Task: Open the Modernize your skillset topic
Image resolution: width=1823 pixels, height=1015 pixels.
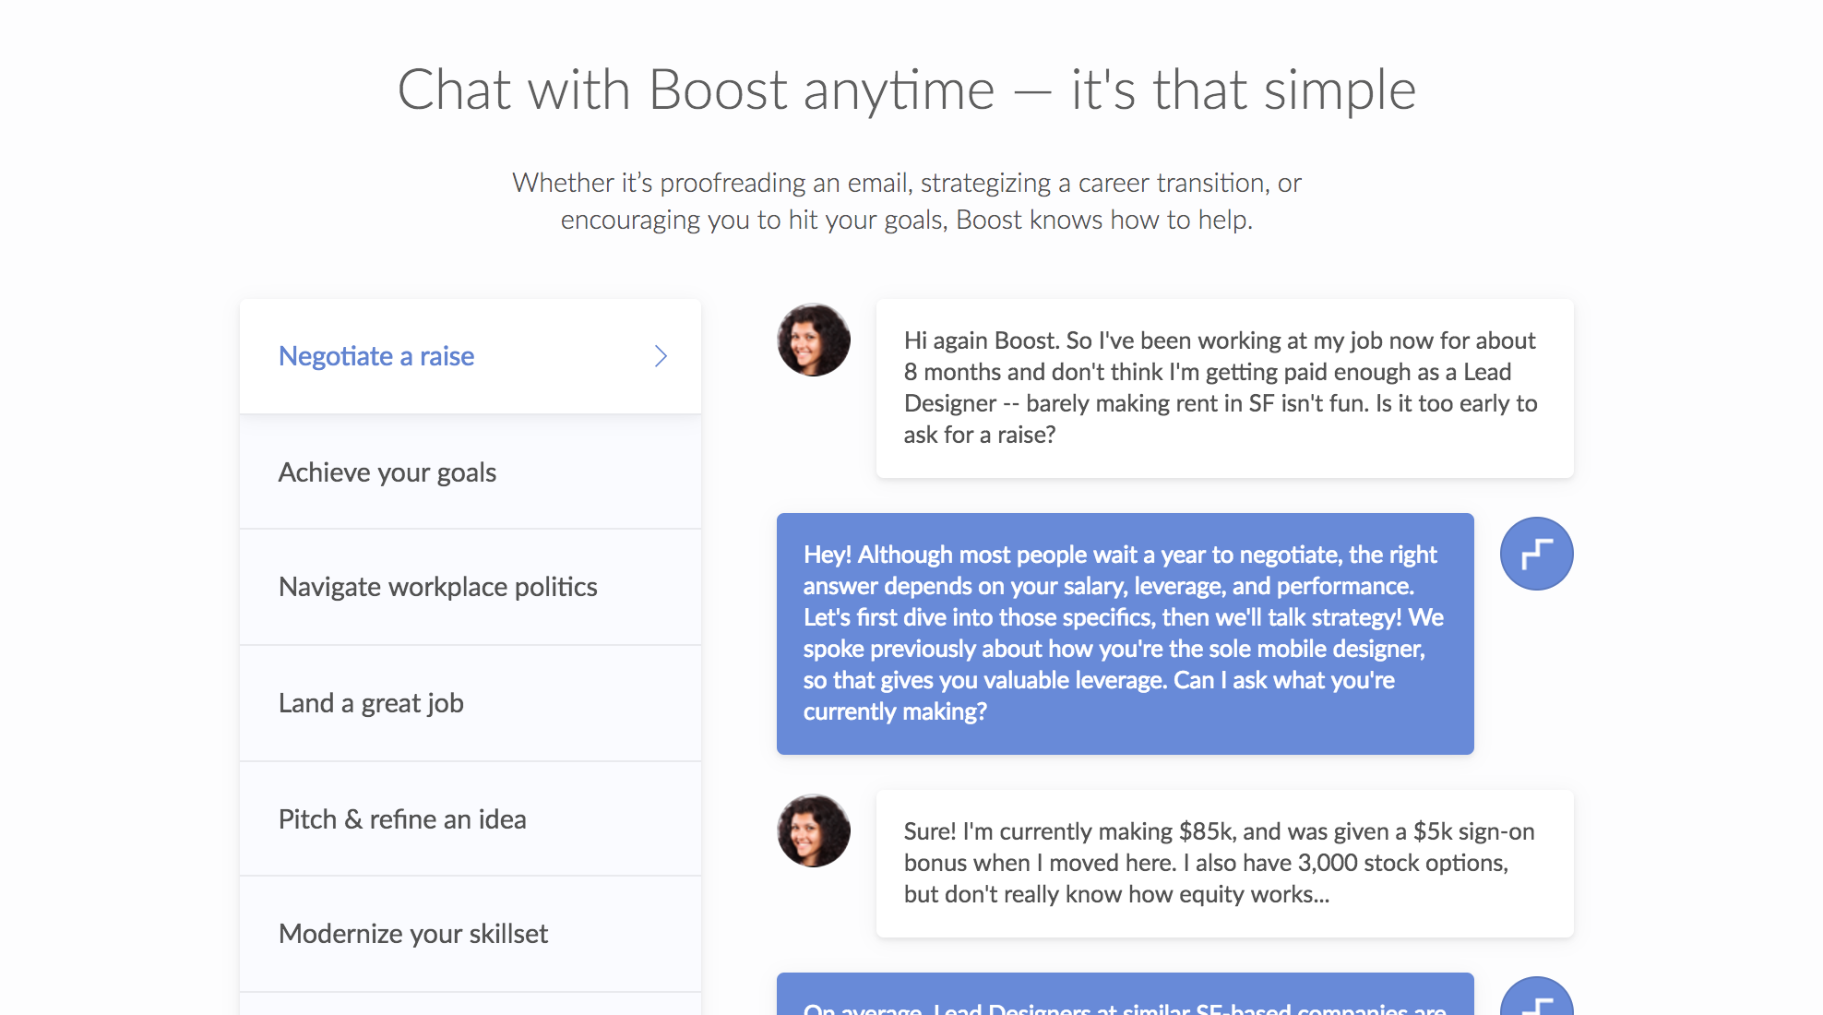Action: 413,934
